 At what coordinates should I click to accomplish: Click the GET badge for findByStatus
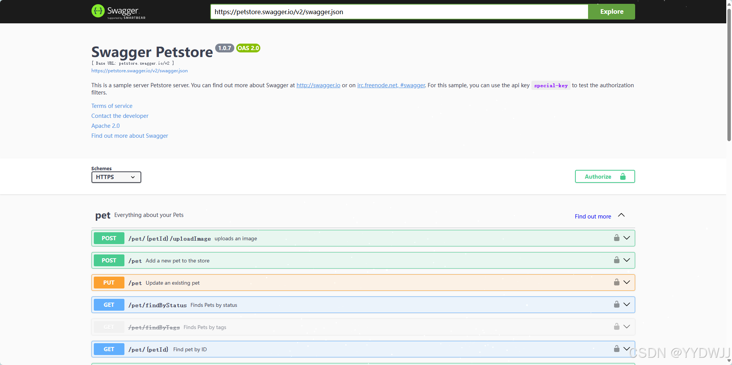tap(109, 305)
